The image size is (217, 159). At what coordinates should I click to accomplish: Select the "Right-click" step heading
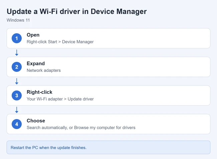click(x=39, y=92)
